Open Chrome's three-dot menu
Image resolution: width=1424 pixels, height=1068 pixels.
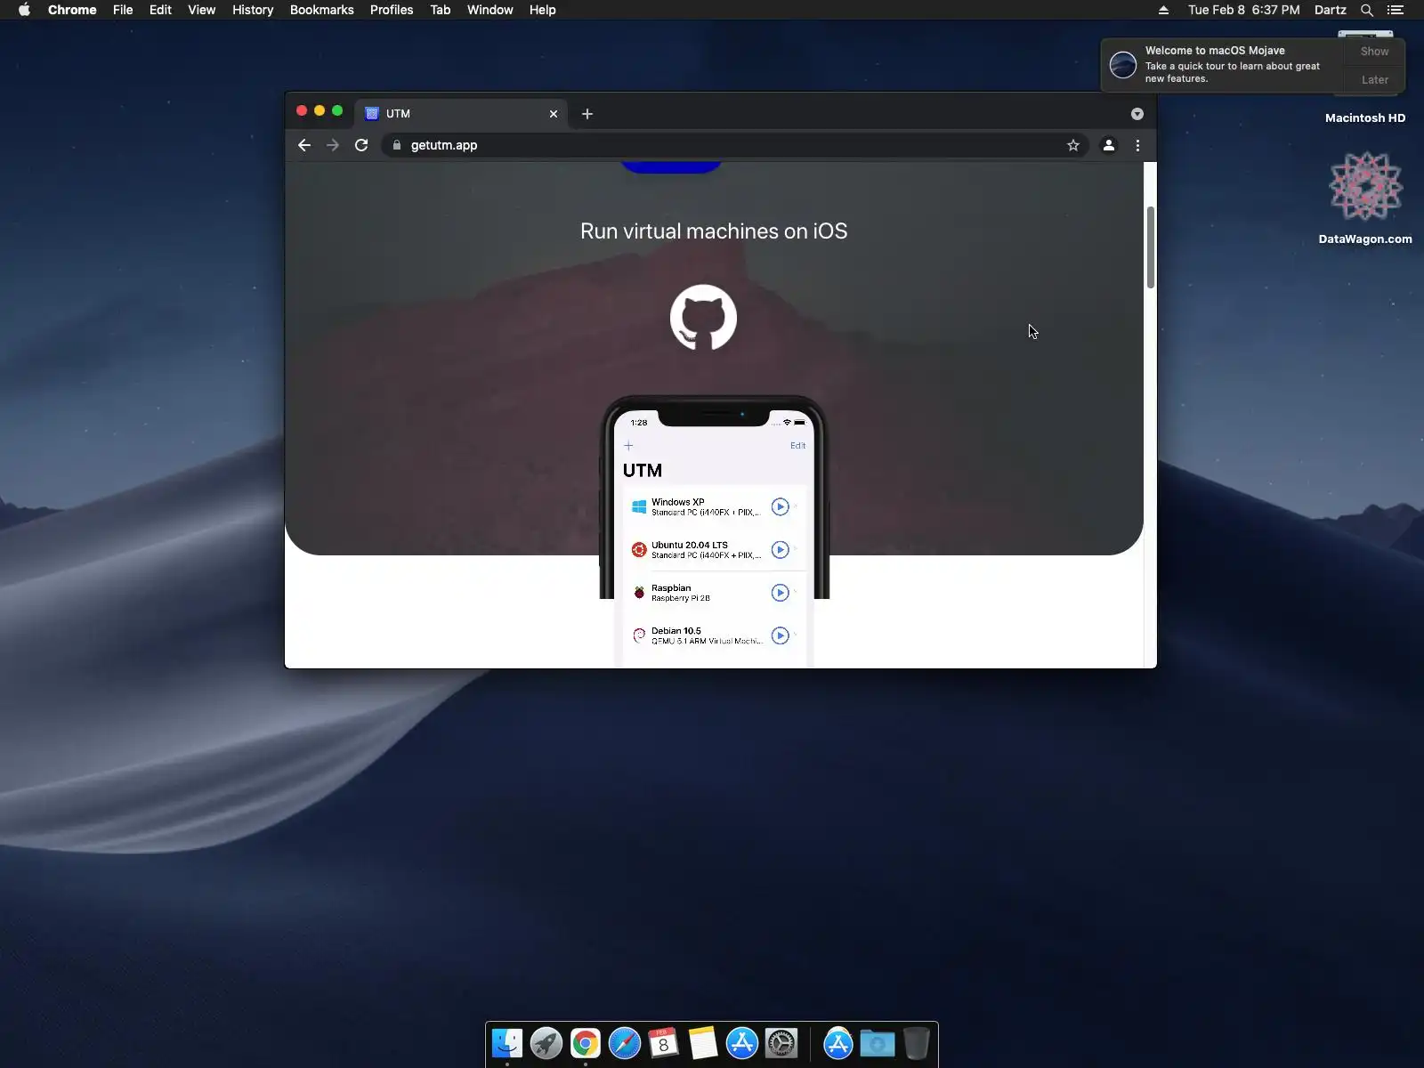[1137, 145]
